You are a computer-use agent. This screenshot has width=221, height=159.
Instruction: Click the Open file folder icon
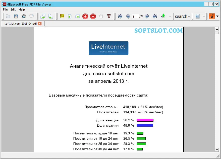click(8, 16)
